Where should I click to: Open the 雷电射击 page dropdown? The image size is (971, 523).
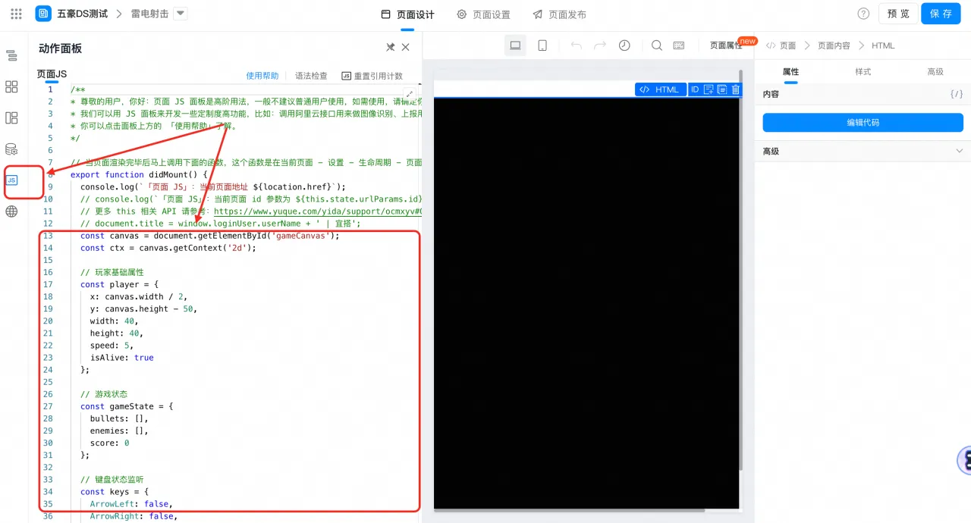[x=180, y=13]
